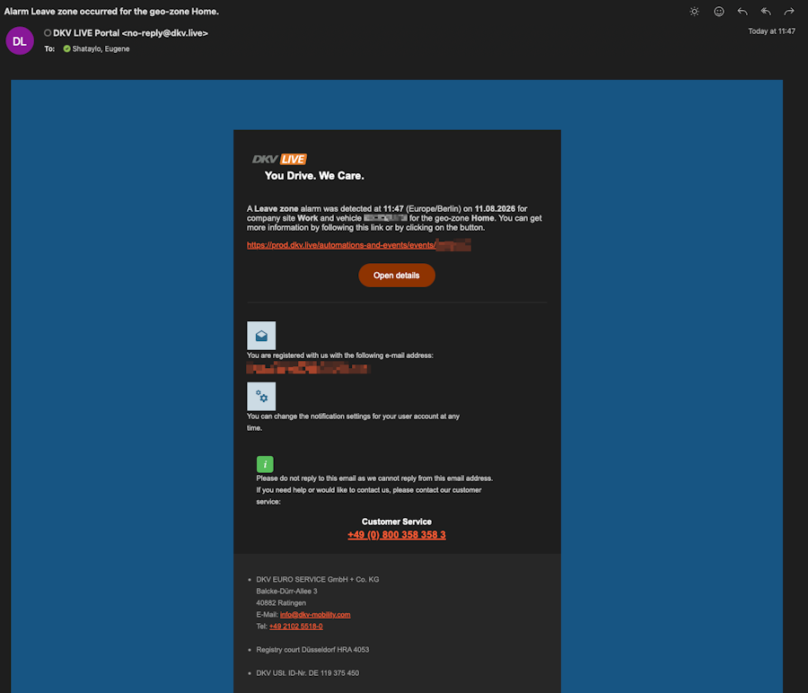Click the 40882 Ratingen address line
Viewport: 808px width, 693px height.
281,603
